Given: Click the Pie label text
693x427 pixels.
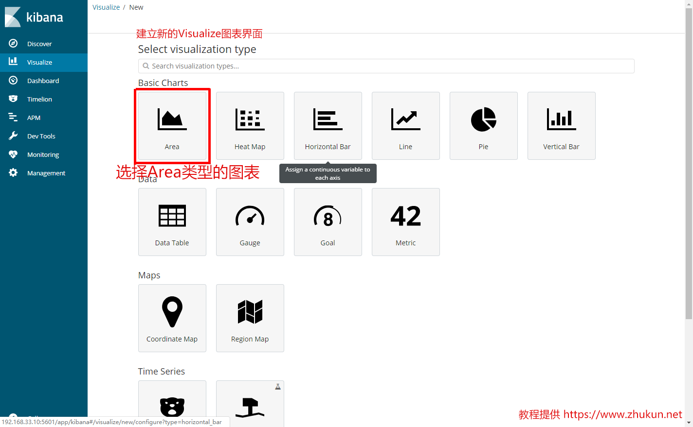Looking at the screenshot, I should (484, 147).
